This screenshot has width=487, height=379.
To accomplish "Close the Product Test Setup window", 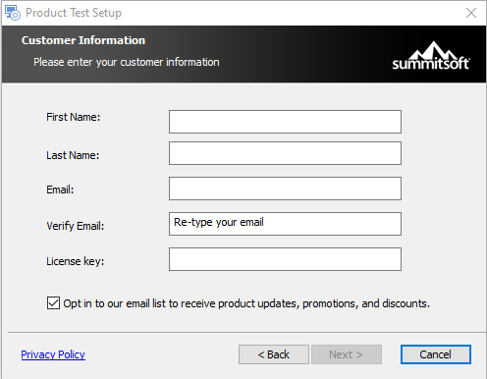I will pos(471,13).
